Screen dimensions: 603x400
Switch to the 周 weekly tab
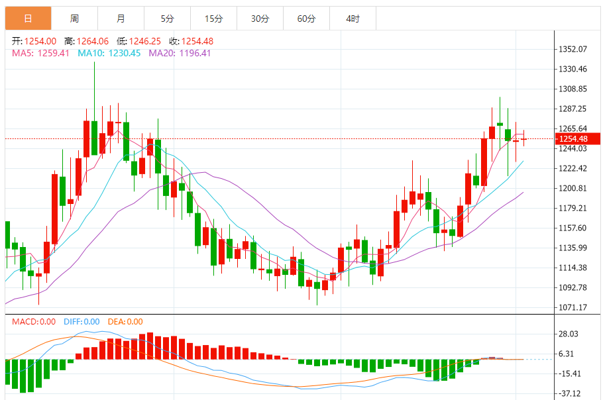[x=75, y=18]
